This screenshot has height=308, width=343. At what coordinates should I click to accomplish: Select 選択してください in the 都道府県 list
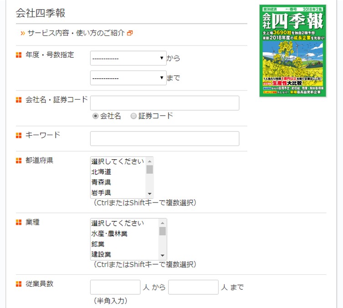point(118,162)
